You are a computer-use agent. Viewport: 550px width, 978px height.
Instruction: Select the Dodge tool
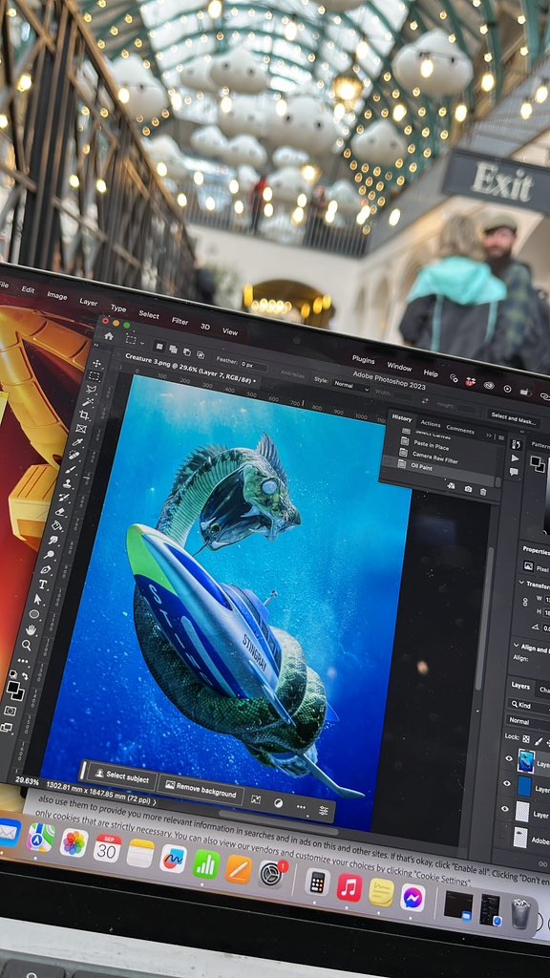(50, 554)
